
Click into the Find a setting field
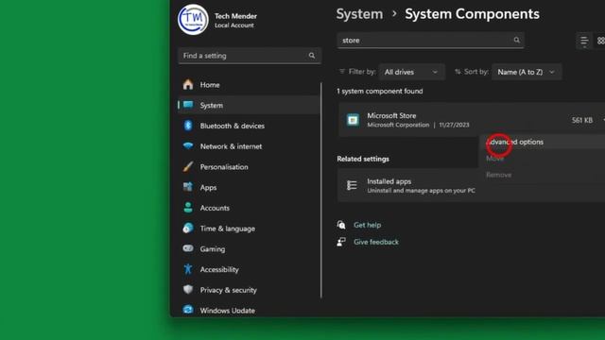click(250, 56)
